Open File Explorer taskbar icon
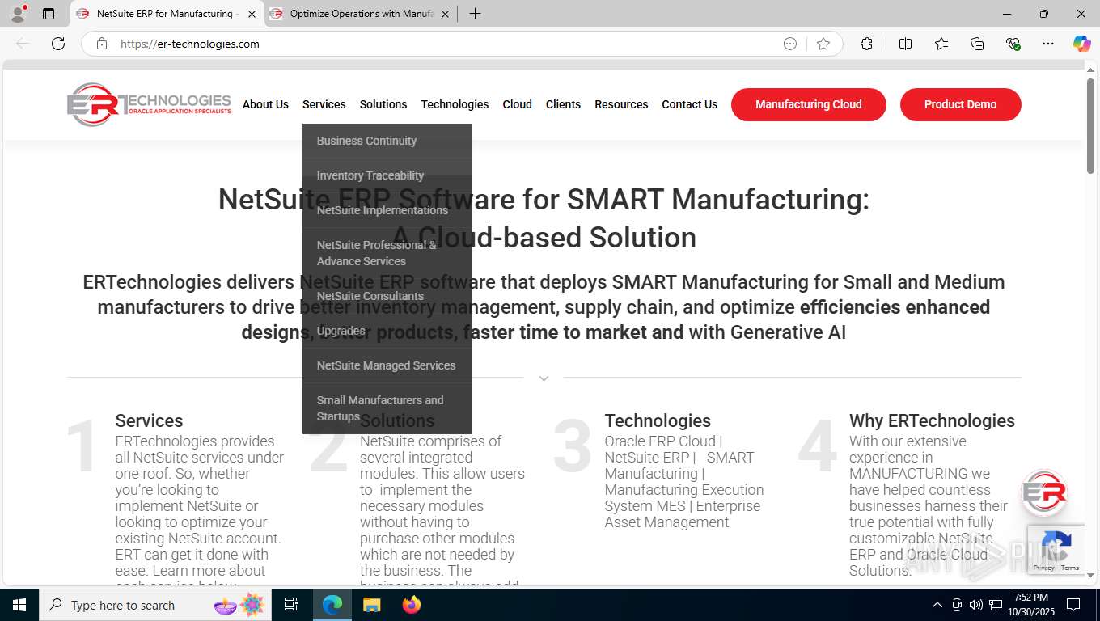This screenshot has height=621, width=1100. (x=371, y=605)
